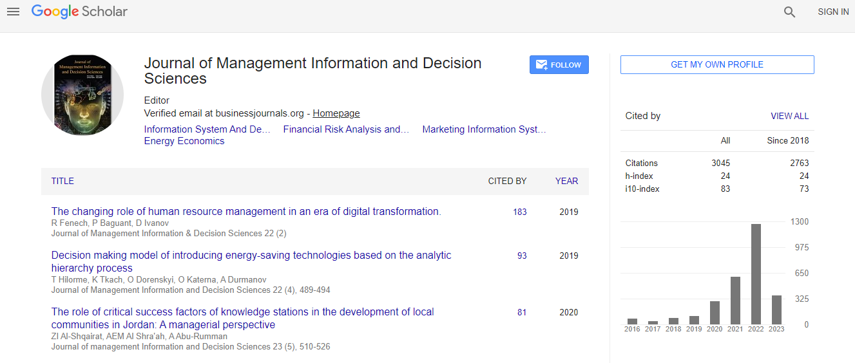Image resolution: width=855 pixels, height=363 pixels.
Task: Click CITED BY column header
Action: click(x=507, y=181)
